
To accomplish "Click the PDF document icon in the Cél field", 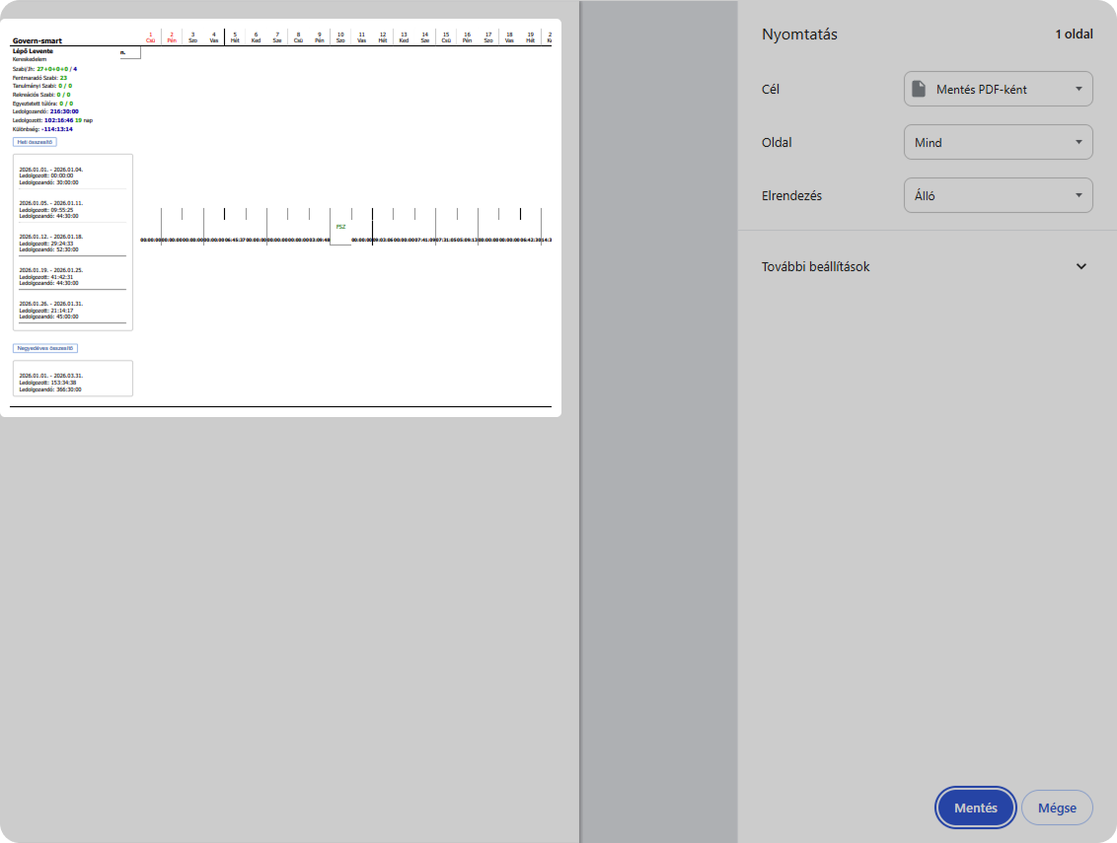I will (918, 89).
